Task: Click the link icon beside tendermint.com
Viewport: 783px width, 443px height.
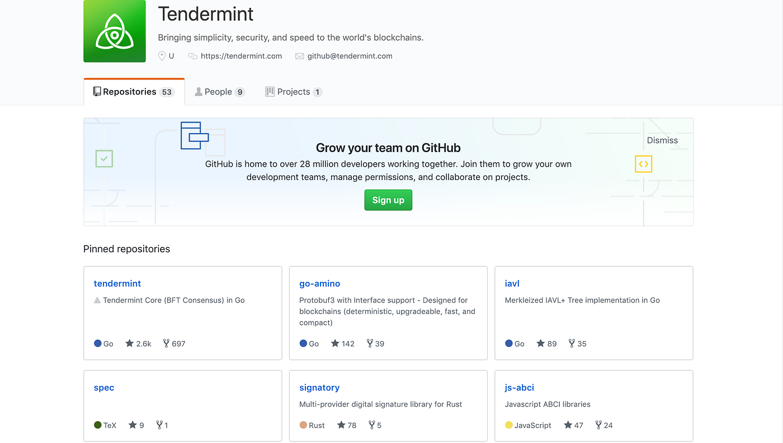Action: [193, 56]
